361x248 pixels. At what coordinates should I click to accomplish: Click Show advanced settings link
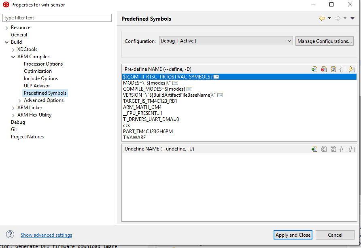coord(46,235)
